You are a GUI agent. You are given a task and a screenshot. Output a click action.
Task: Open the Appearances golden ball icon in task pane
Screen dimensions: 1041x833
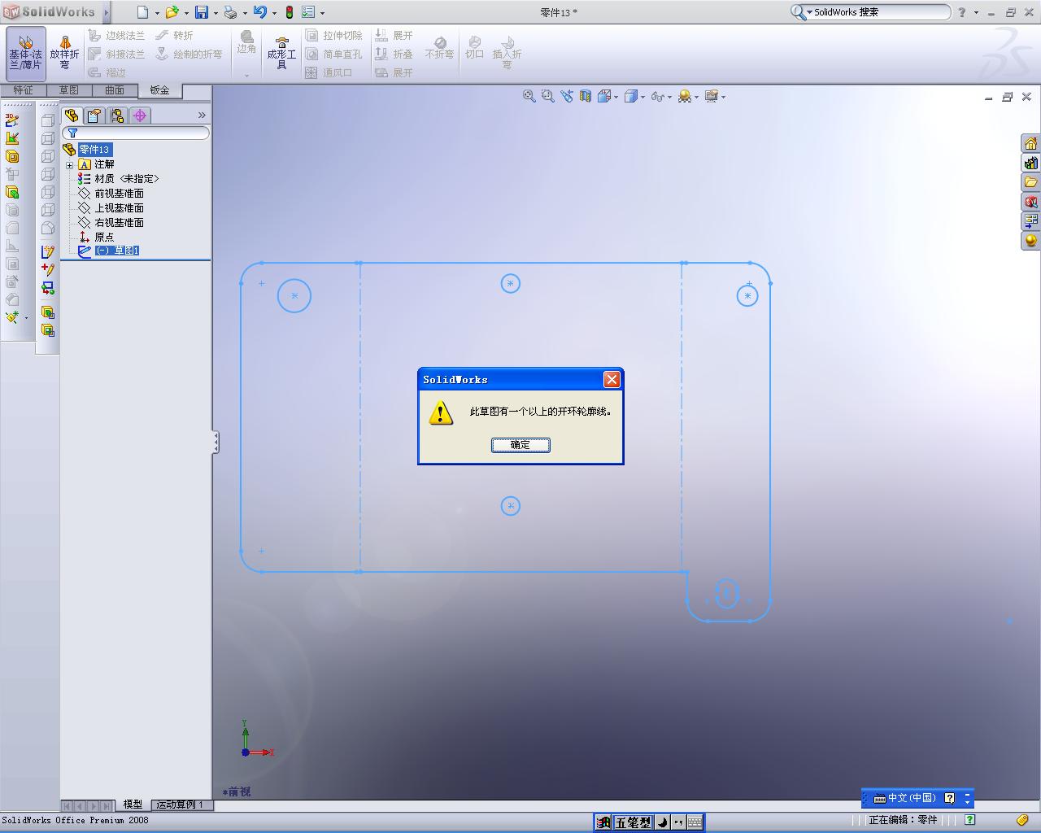[x=1030, y=240]
